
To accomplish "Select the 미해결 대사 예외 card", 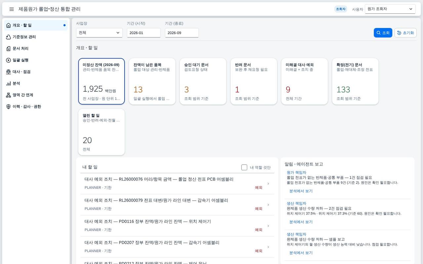I will point(304,81).
